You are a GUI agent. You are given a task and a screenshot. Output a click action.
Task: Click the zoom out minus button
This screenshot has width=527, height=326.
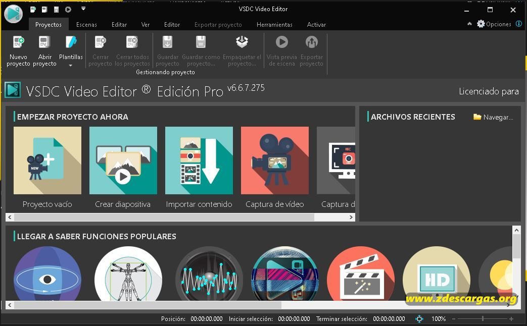coord(453,318)
